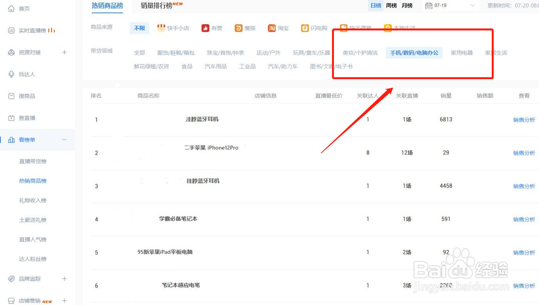Enable the 美妆/个护清洁 category filter
This screenshot has height=305, width=539.
click(x=360, y=52)
